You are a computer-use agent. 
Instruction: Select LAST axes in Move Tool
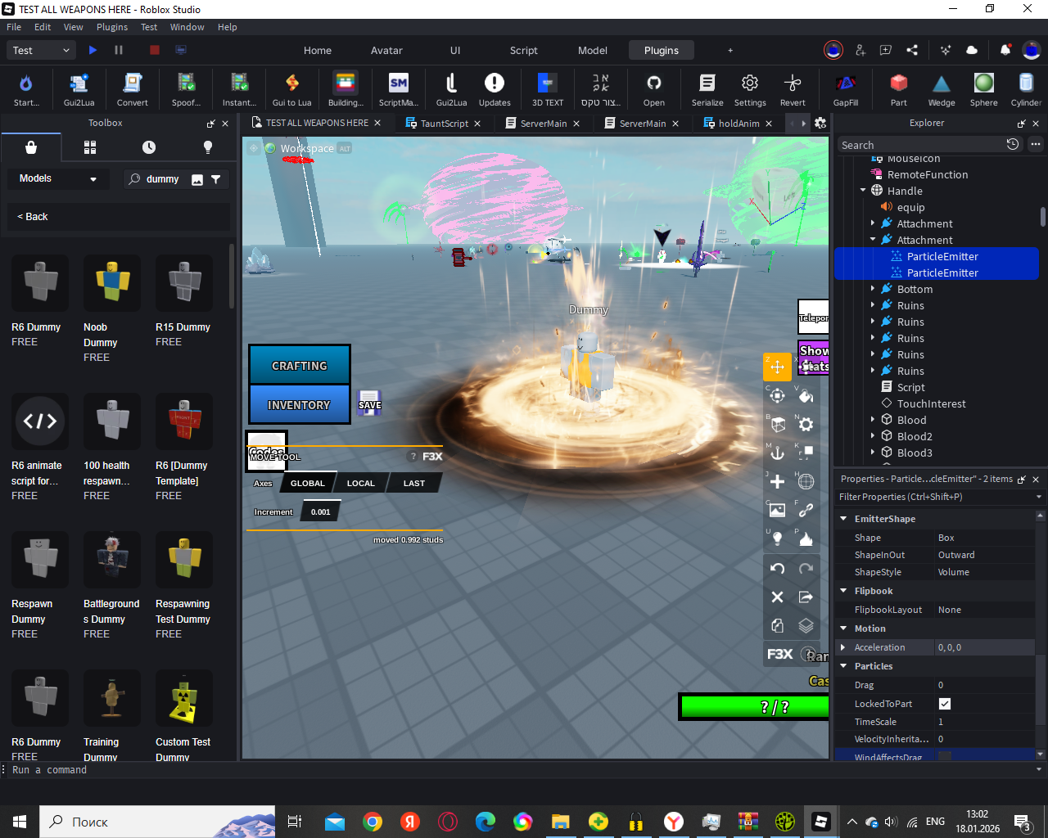pyautogui.click(x=413, y=483)
